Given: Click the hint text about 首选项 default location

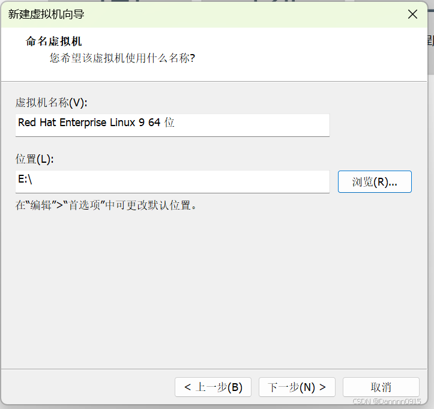Looking at the screenshot, I should (x=106, y=205).
